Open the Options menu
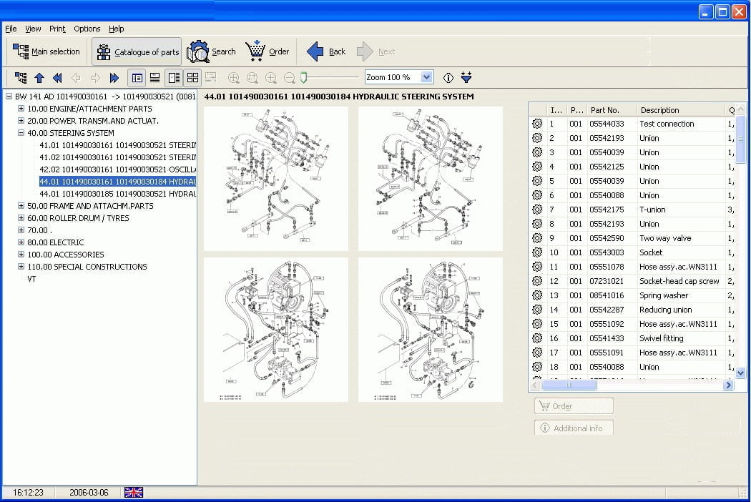Viewport: 751px width, 502px height. coord(87,29)
